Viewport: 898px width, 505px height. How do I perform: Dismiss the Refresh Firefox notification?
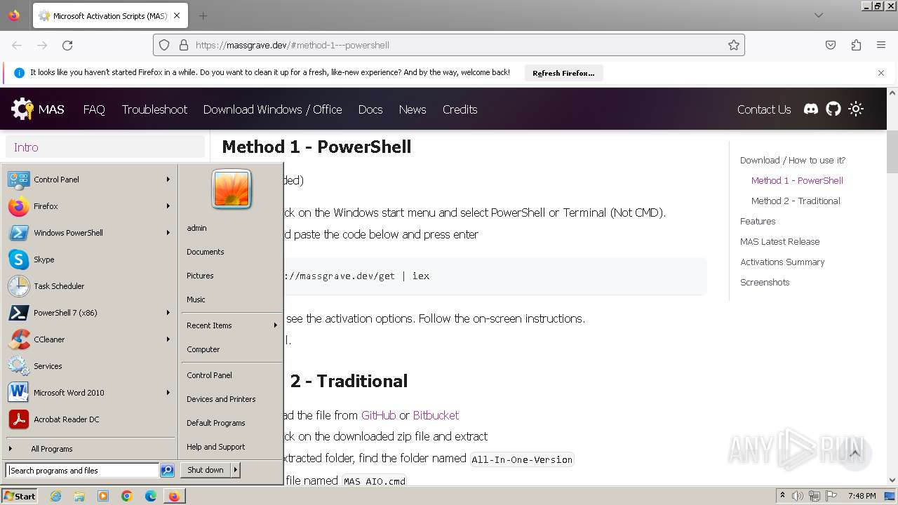(881, 73)
